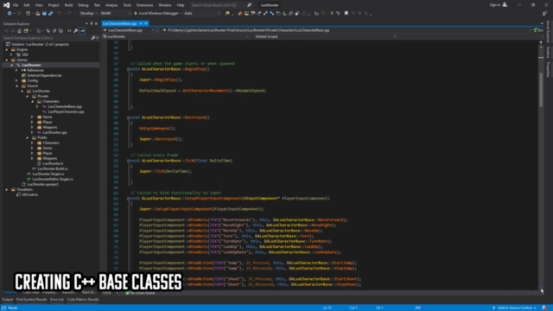Click the Undo toolbar icon
The image size is (553, 311).
tap(60, 14)
